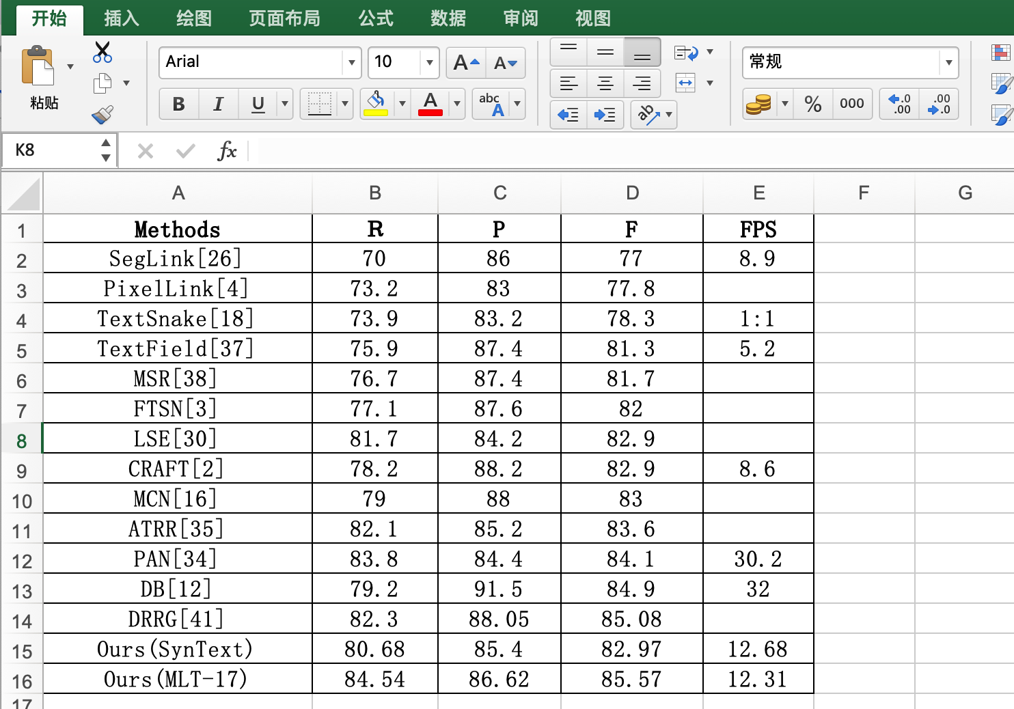Confirm formula entry with checkmark button

click(185, 150)
